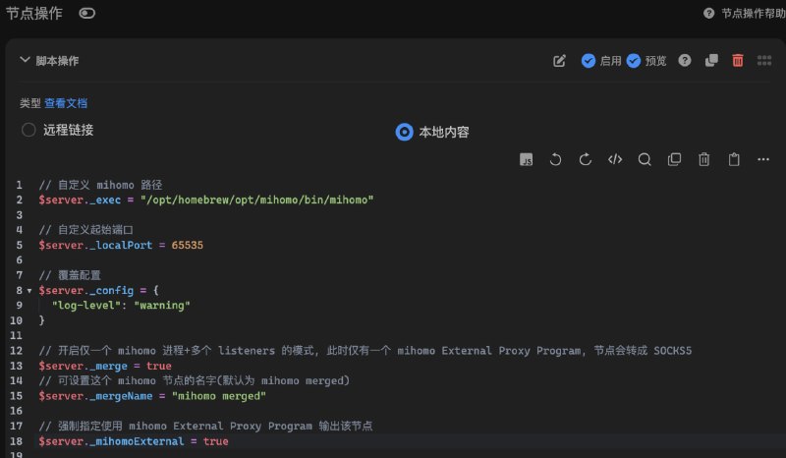This screenshot has height=458, width=786.
Task: Click line number 12 in the gutter
Action: [x=16, y=351]
